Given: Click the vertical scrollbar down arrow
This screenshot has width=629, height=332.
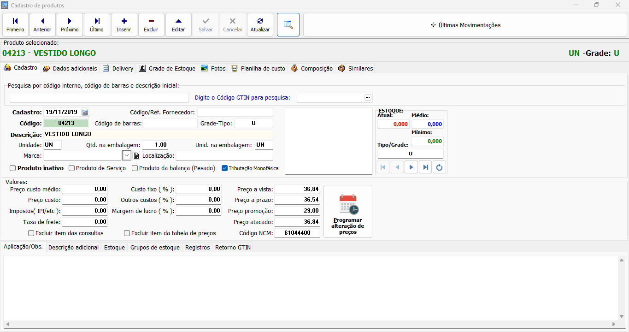Looking at the screenshot, I should (622, 316).
